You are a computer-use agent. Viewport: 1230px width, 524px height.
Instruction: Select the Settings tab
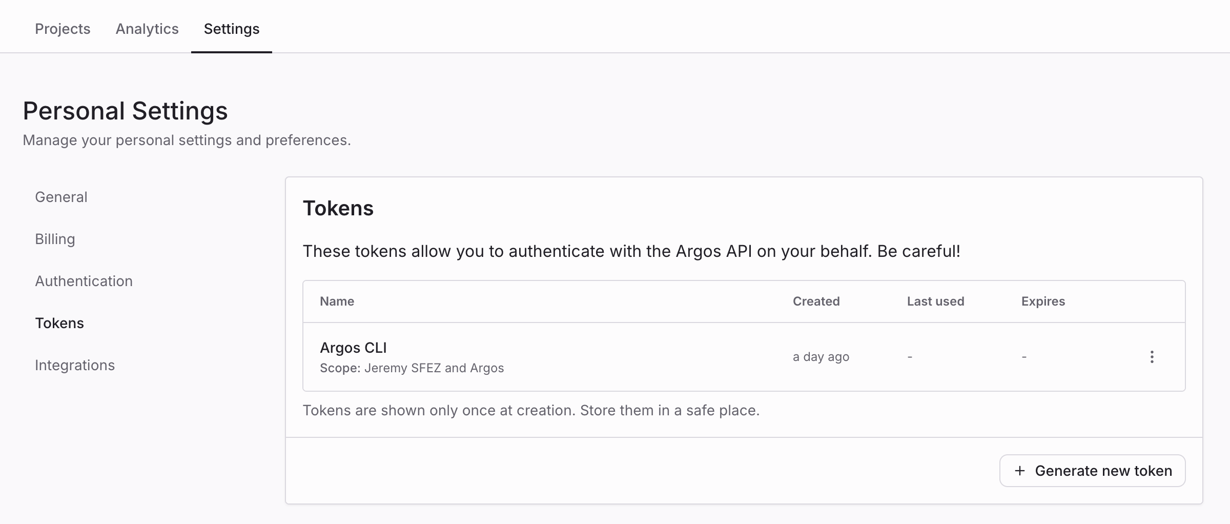[x=232, y=29]
